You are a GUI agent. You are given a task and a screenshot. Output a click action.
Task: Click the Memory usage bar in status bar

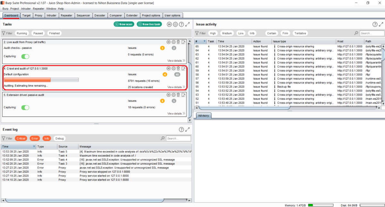point(321,205)
